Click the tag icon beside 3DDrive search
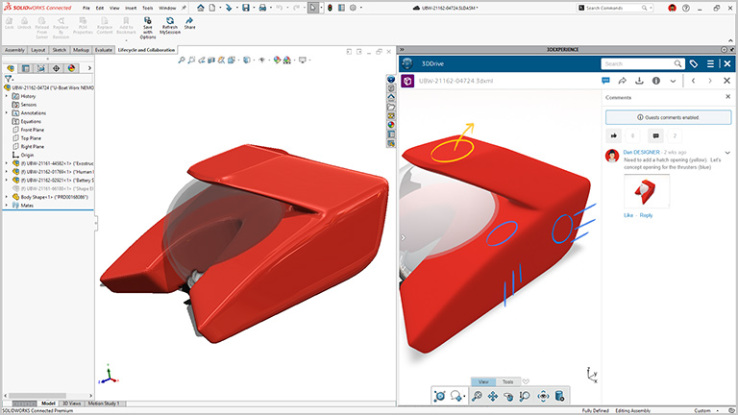Screen dimensions: 738x415 tap(693, 63)
